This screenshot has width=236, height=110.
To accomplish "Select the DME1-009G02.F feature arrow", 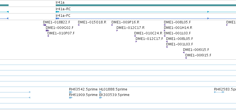I will (47, 31).
